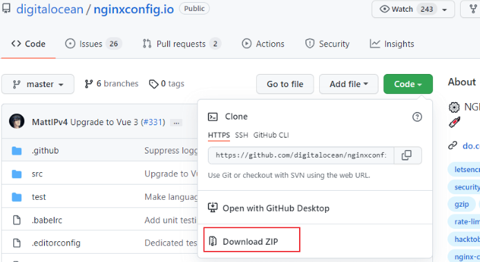Click the Go to file button
The width and height of the screenshot is (480, 262).
click(285, 84)
